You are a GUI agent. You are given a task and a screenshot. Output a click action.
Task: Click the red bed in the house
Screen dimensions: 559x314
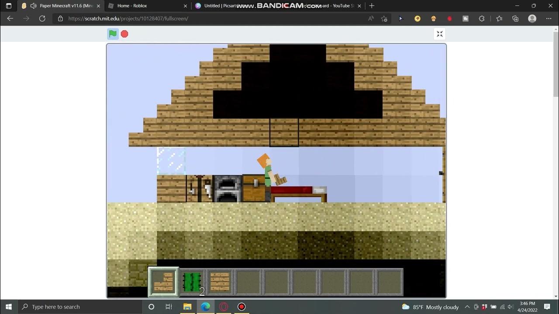click(299, 194)
